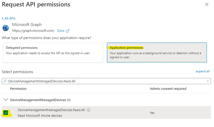Click the https://graph.microsoft.com/ URL text
Viewport: 214px width, 127px height.
click(33, 31)
